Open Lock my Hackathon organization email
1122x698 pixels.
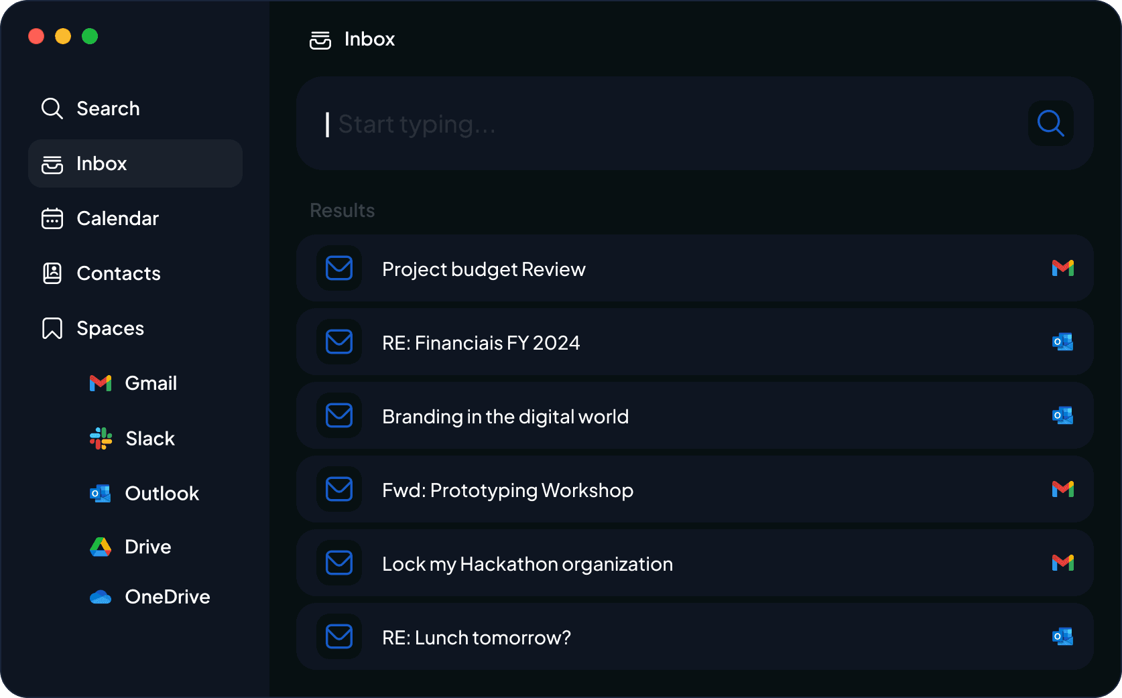[694, 563]
